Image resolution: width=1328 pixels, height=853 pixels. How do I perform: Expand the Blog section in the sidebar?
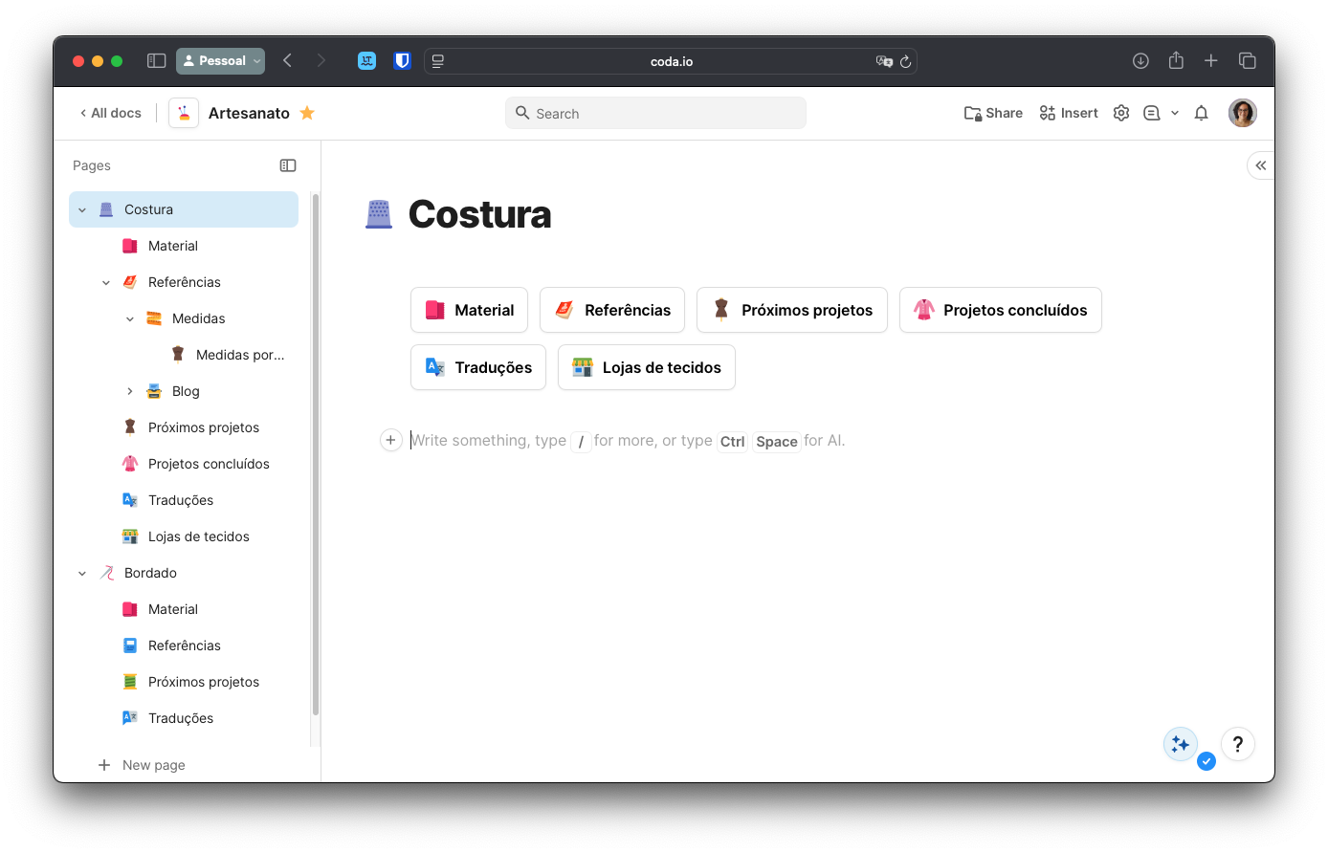pos(130,390)
